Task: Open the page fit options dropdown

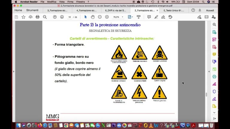Action: tap(130, 17)
